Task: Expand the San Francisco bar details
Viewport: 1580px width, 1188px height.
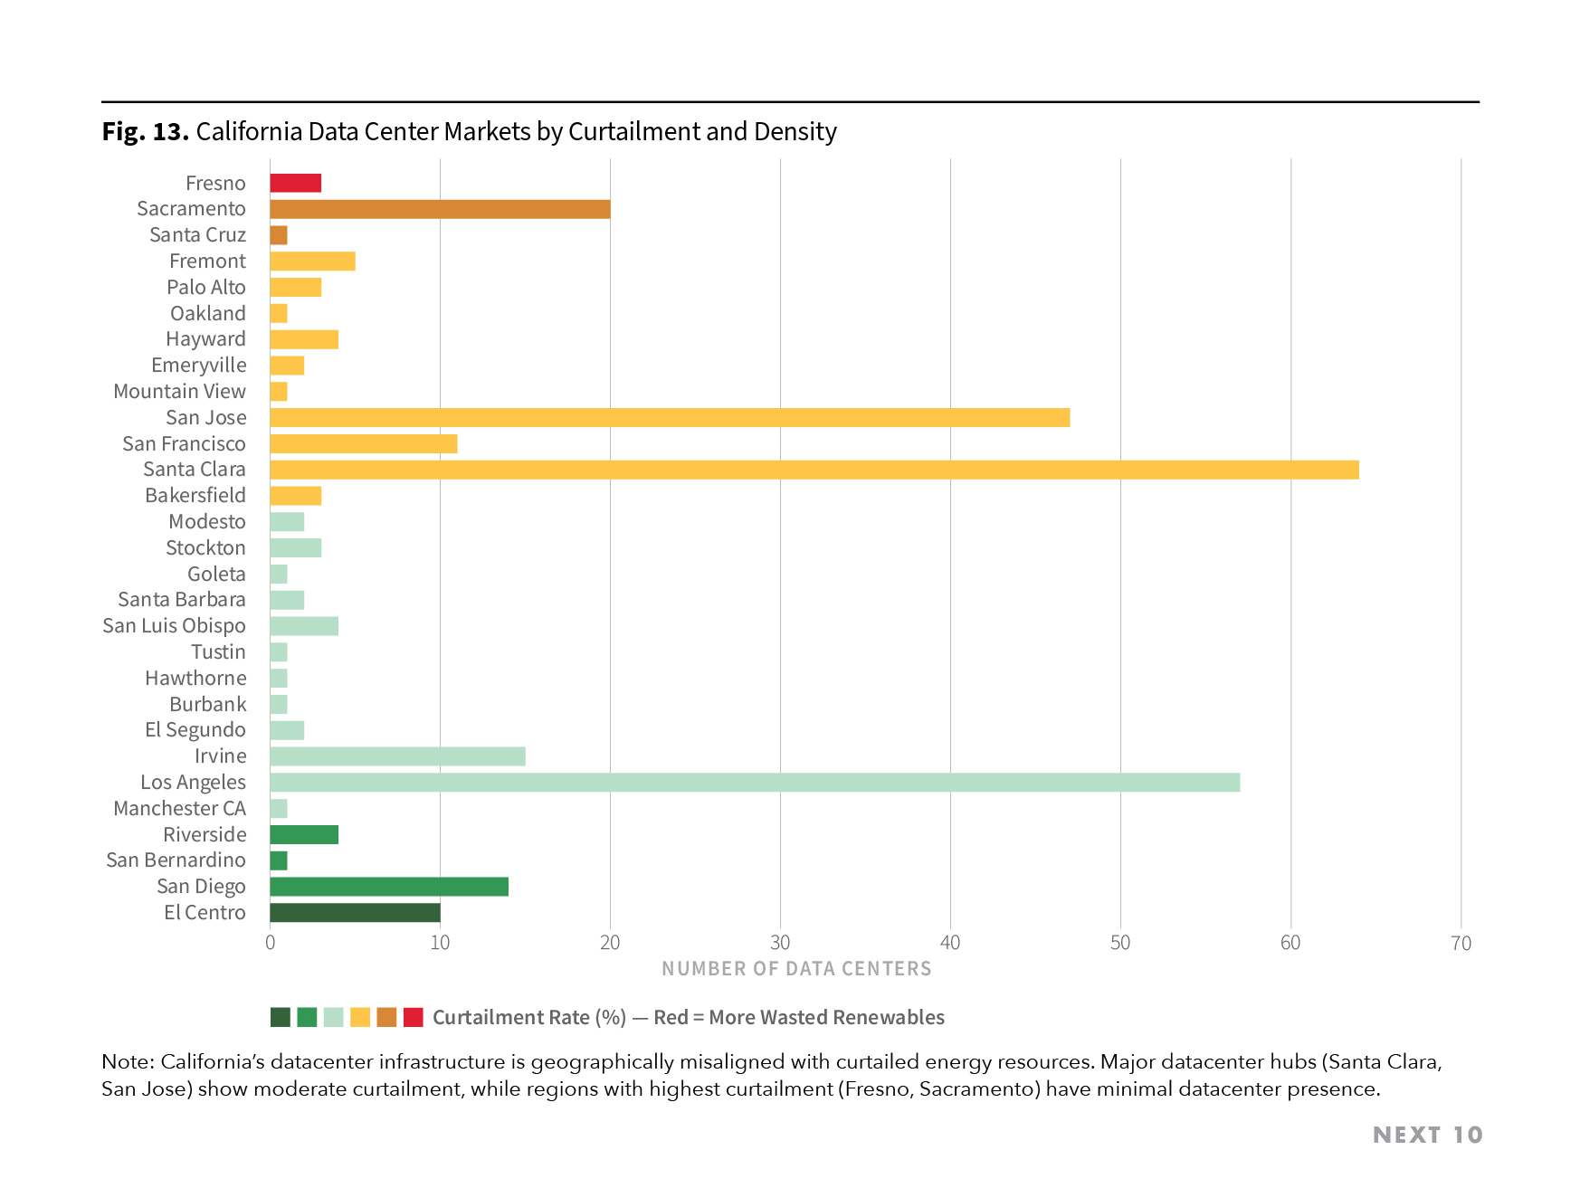Action: [362, 443]
